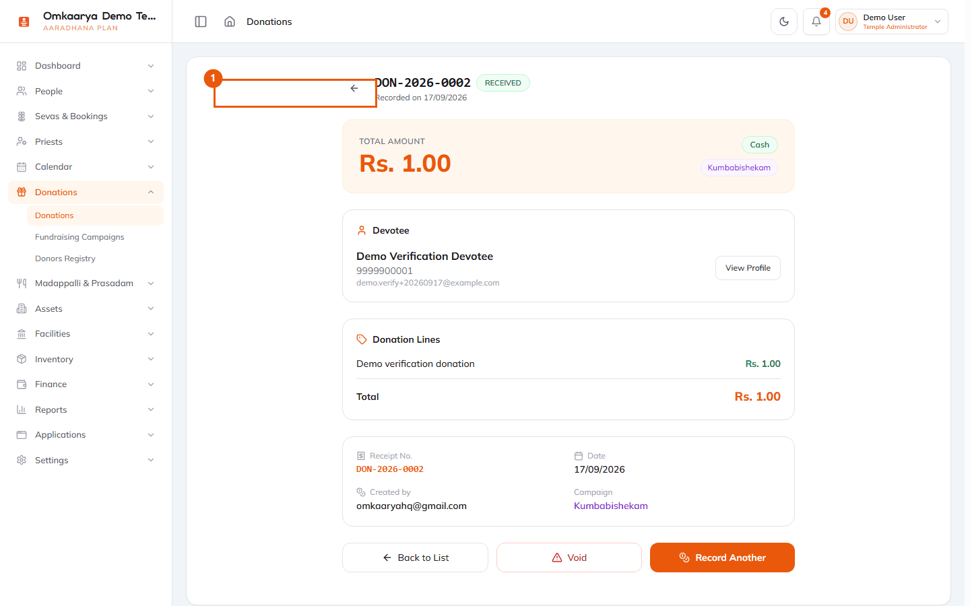Image resolution: width=970 pixels, height=606 pixels.
Task: Click the back arrow beside the donation number
Action: pos(354,88)
